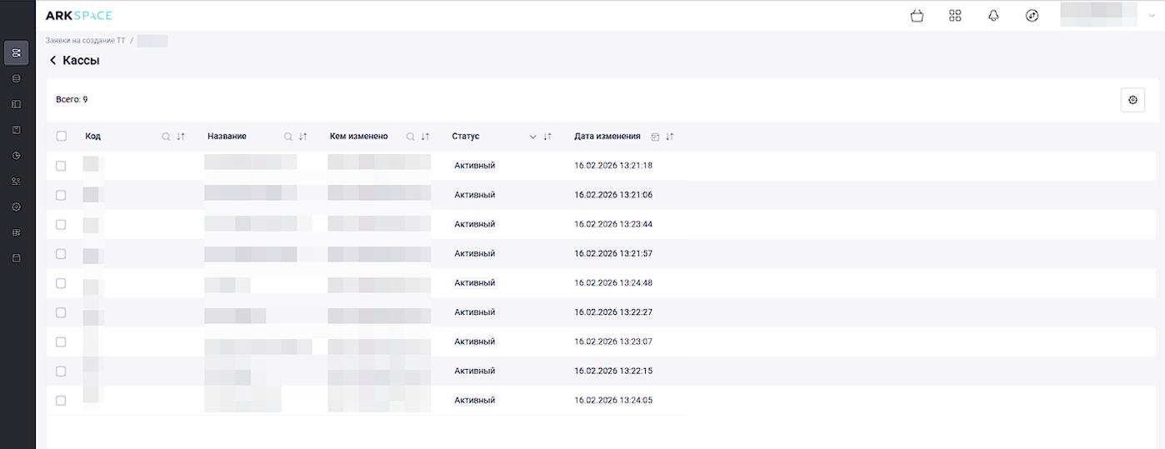Click the ARKSPACE logo

click(x=78, y=16)
